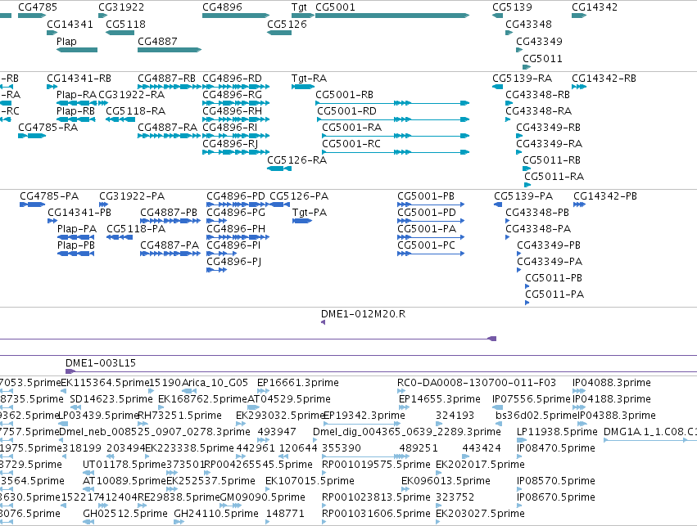Click the CG5001-RD transcript label
This screenshot has height=526, width=697.
click(346, 111)
